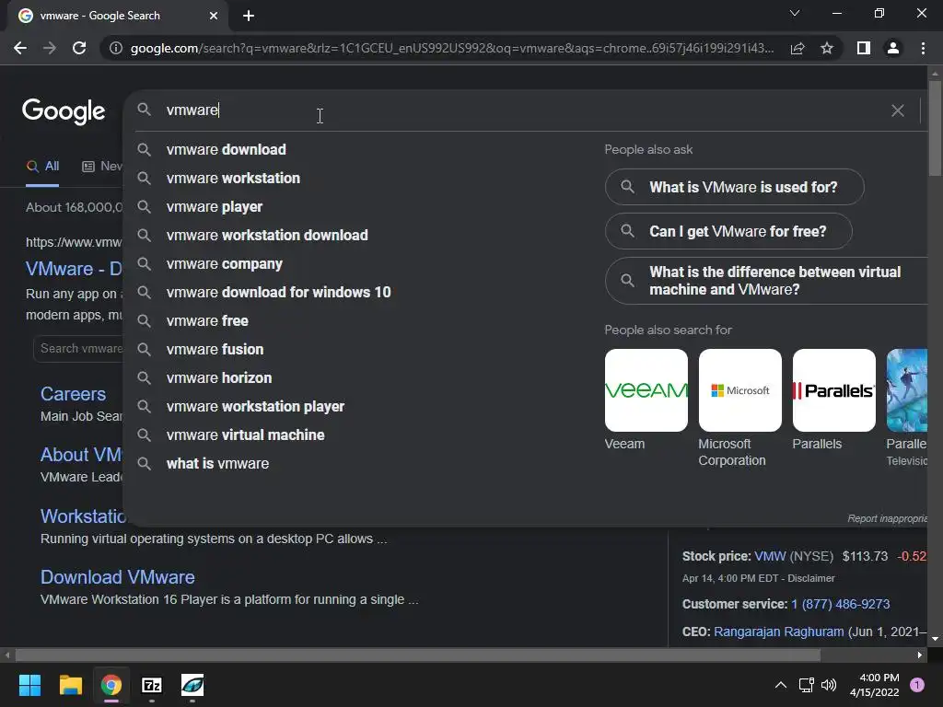Open the Windows Start menu
This screenshot has height=707, width=943.
29,685
